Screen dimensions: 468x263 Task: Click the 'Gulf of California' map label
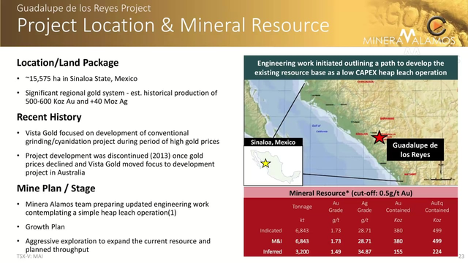click(x=320, y=129)
